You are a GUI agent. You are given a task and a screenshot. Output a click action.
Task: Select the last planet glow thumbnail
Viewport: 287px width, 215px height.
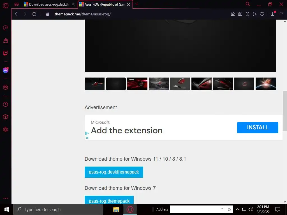coord(266,84)
